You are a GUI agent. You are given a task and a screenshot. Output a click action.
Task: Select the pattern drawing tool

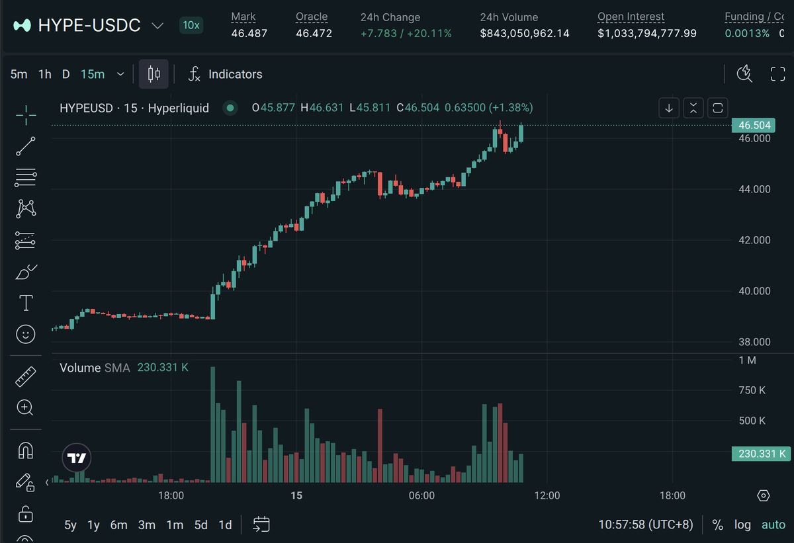click(x=26, y=209)
